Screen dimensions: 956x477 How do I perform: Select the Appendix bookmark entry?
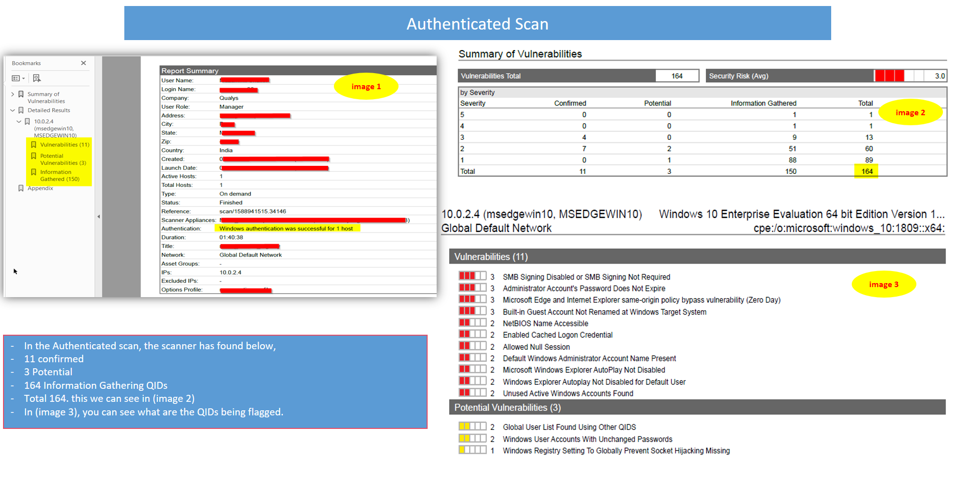(40, 188)
